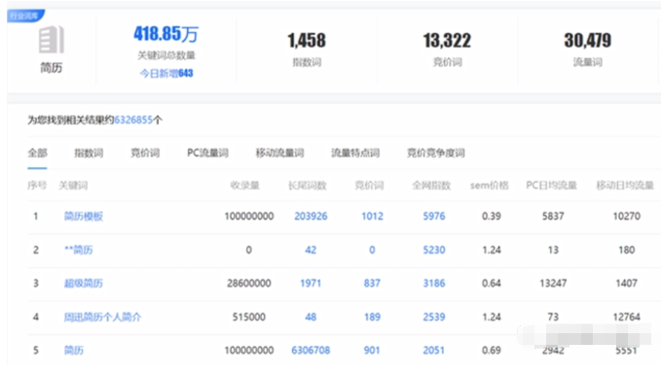The height and width of the screenshot is (373, 661).
Task: Click the 13,322 竞价词 statistic
Action: 447,41
